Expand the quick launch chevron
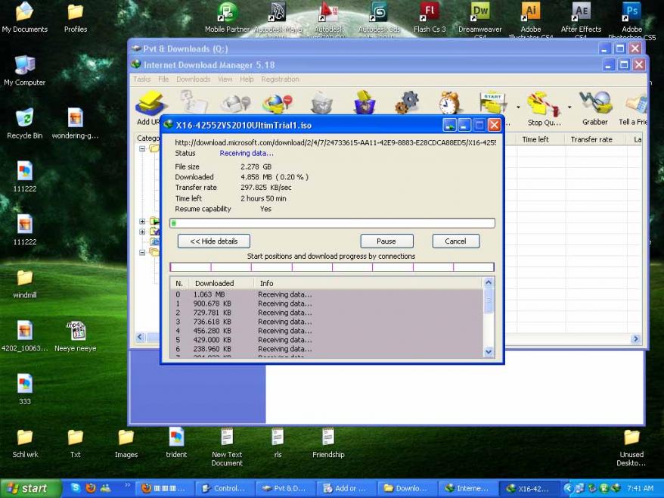This screenshot has width=664, height=498. click(127, 484)
